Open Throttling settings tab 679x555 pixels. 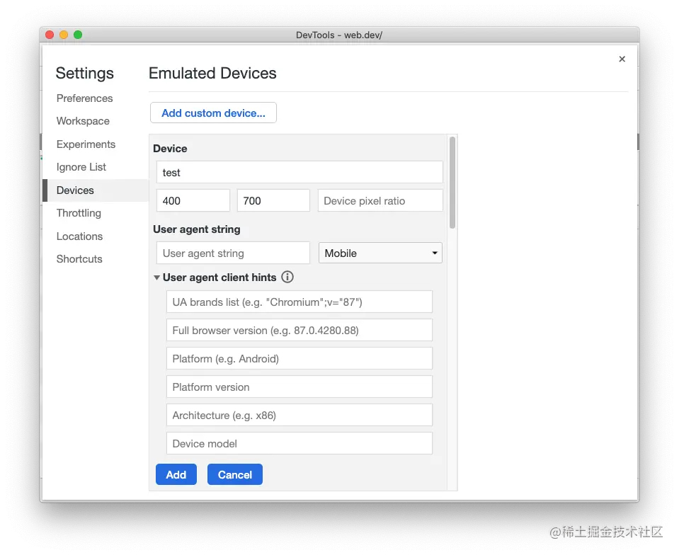(x=79, y=213)
